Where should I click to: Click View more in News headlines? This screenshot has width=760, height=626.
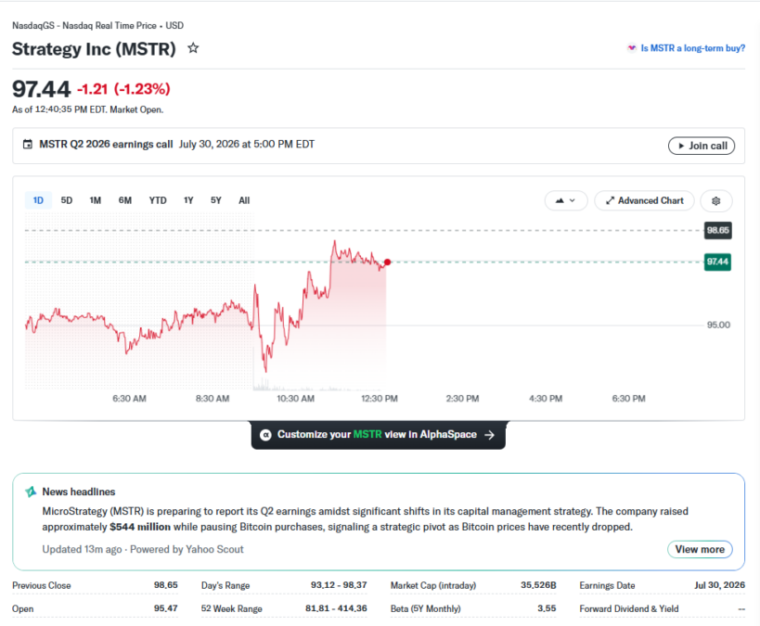pyautogui.click(x=700, y=549)
